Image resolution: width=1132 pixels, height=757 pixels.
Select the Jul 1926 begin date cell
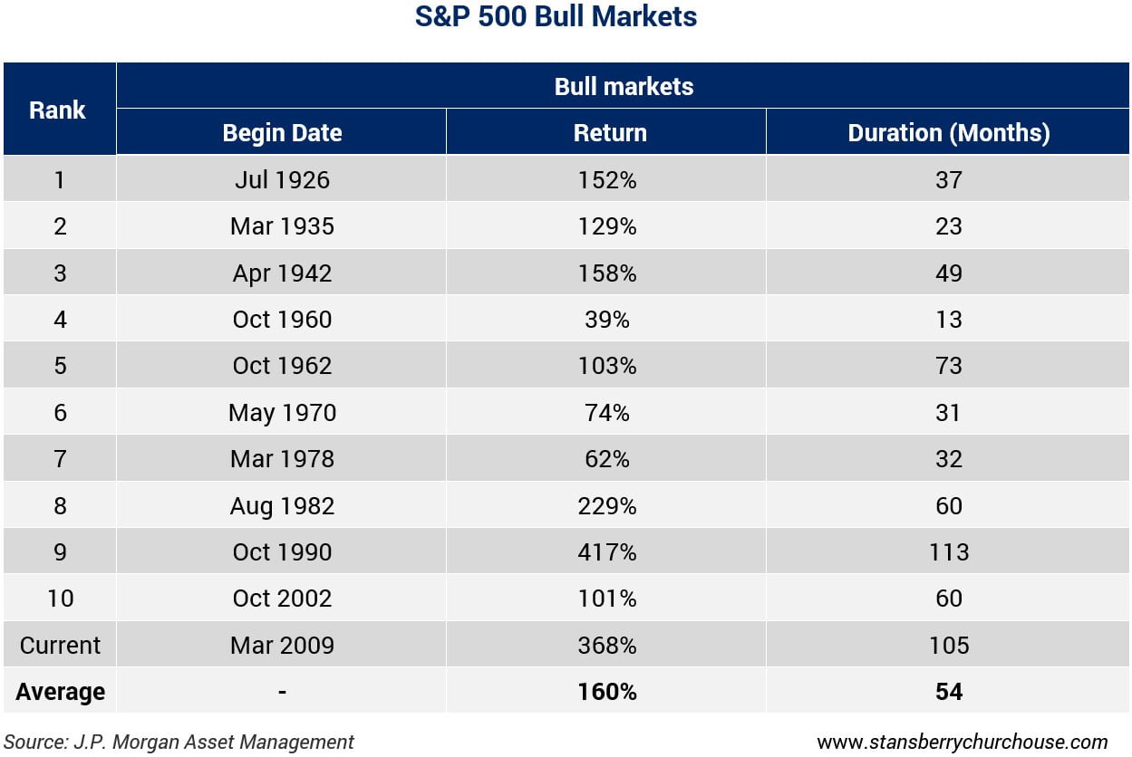pyautogui.click(x=282, y=179)
